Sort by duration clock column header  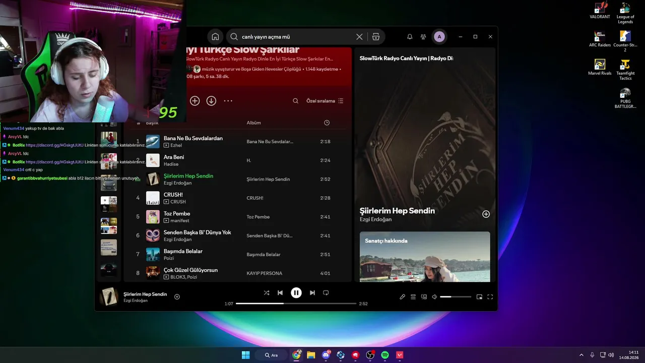pos(327,123)
